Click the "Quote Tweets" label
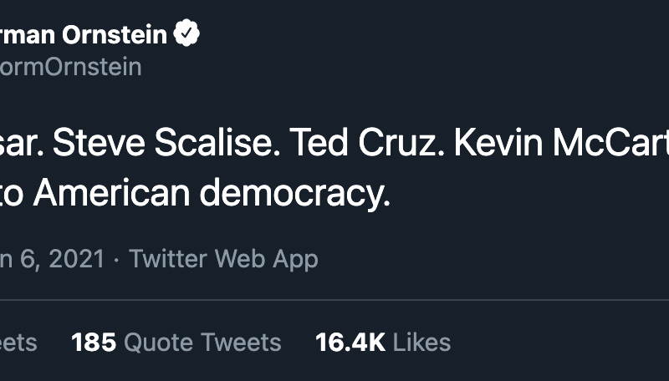This screenshot has height=381, width=669. (x=202, y=342)
